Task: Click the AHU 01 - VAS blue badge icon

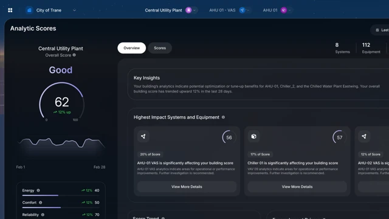Action: 242,10
